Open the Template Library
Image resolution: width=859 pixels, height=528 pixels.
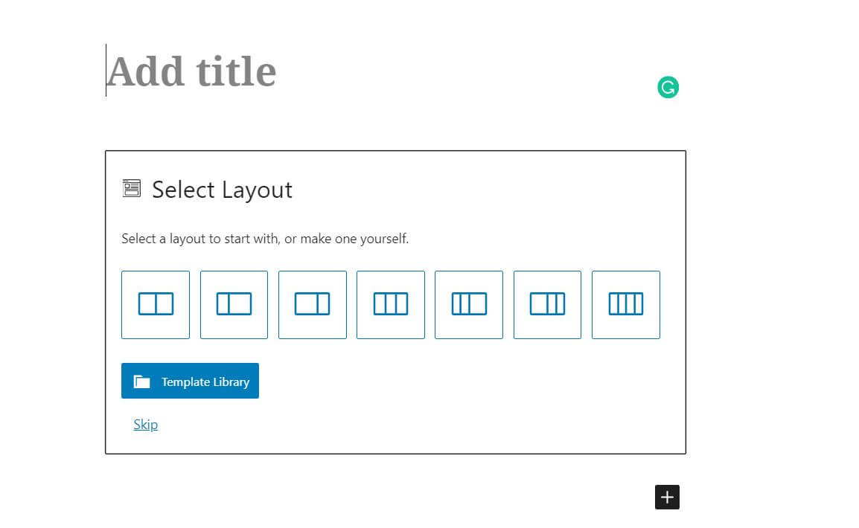(190, 381)
